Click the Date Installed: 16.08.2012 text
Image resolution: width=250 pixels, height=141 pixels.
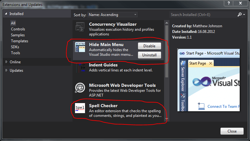tap(193, 32)
